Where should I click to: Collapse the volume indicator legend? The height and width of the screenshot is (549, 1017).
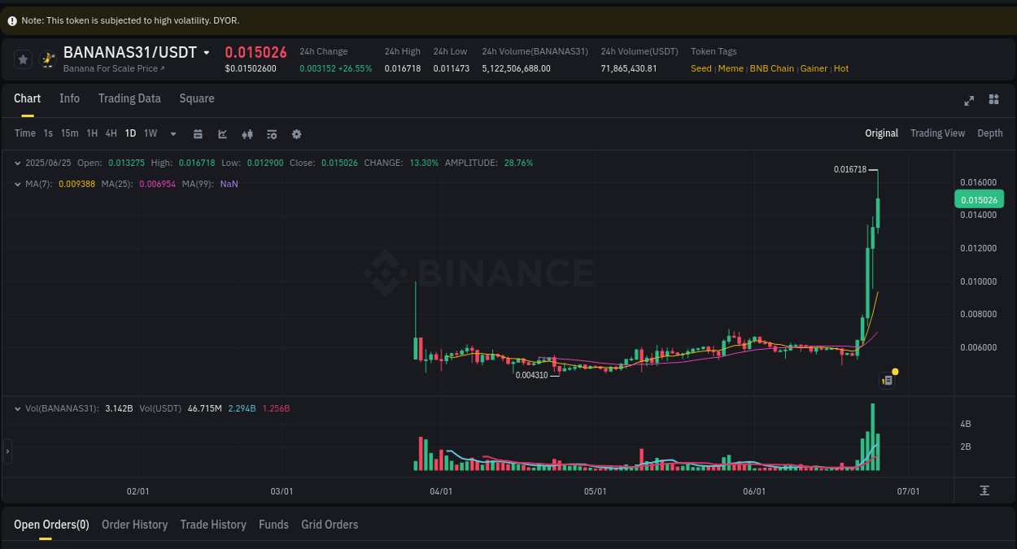click(16, 408)
